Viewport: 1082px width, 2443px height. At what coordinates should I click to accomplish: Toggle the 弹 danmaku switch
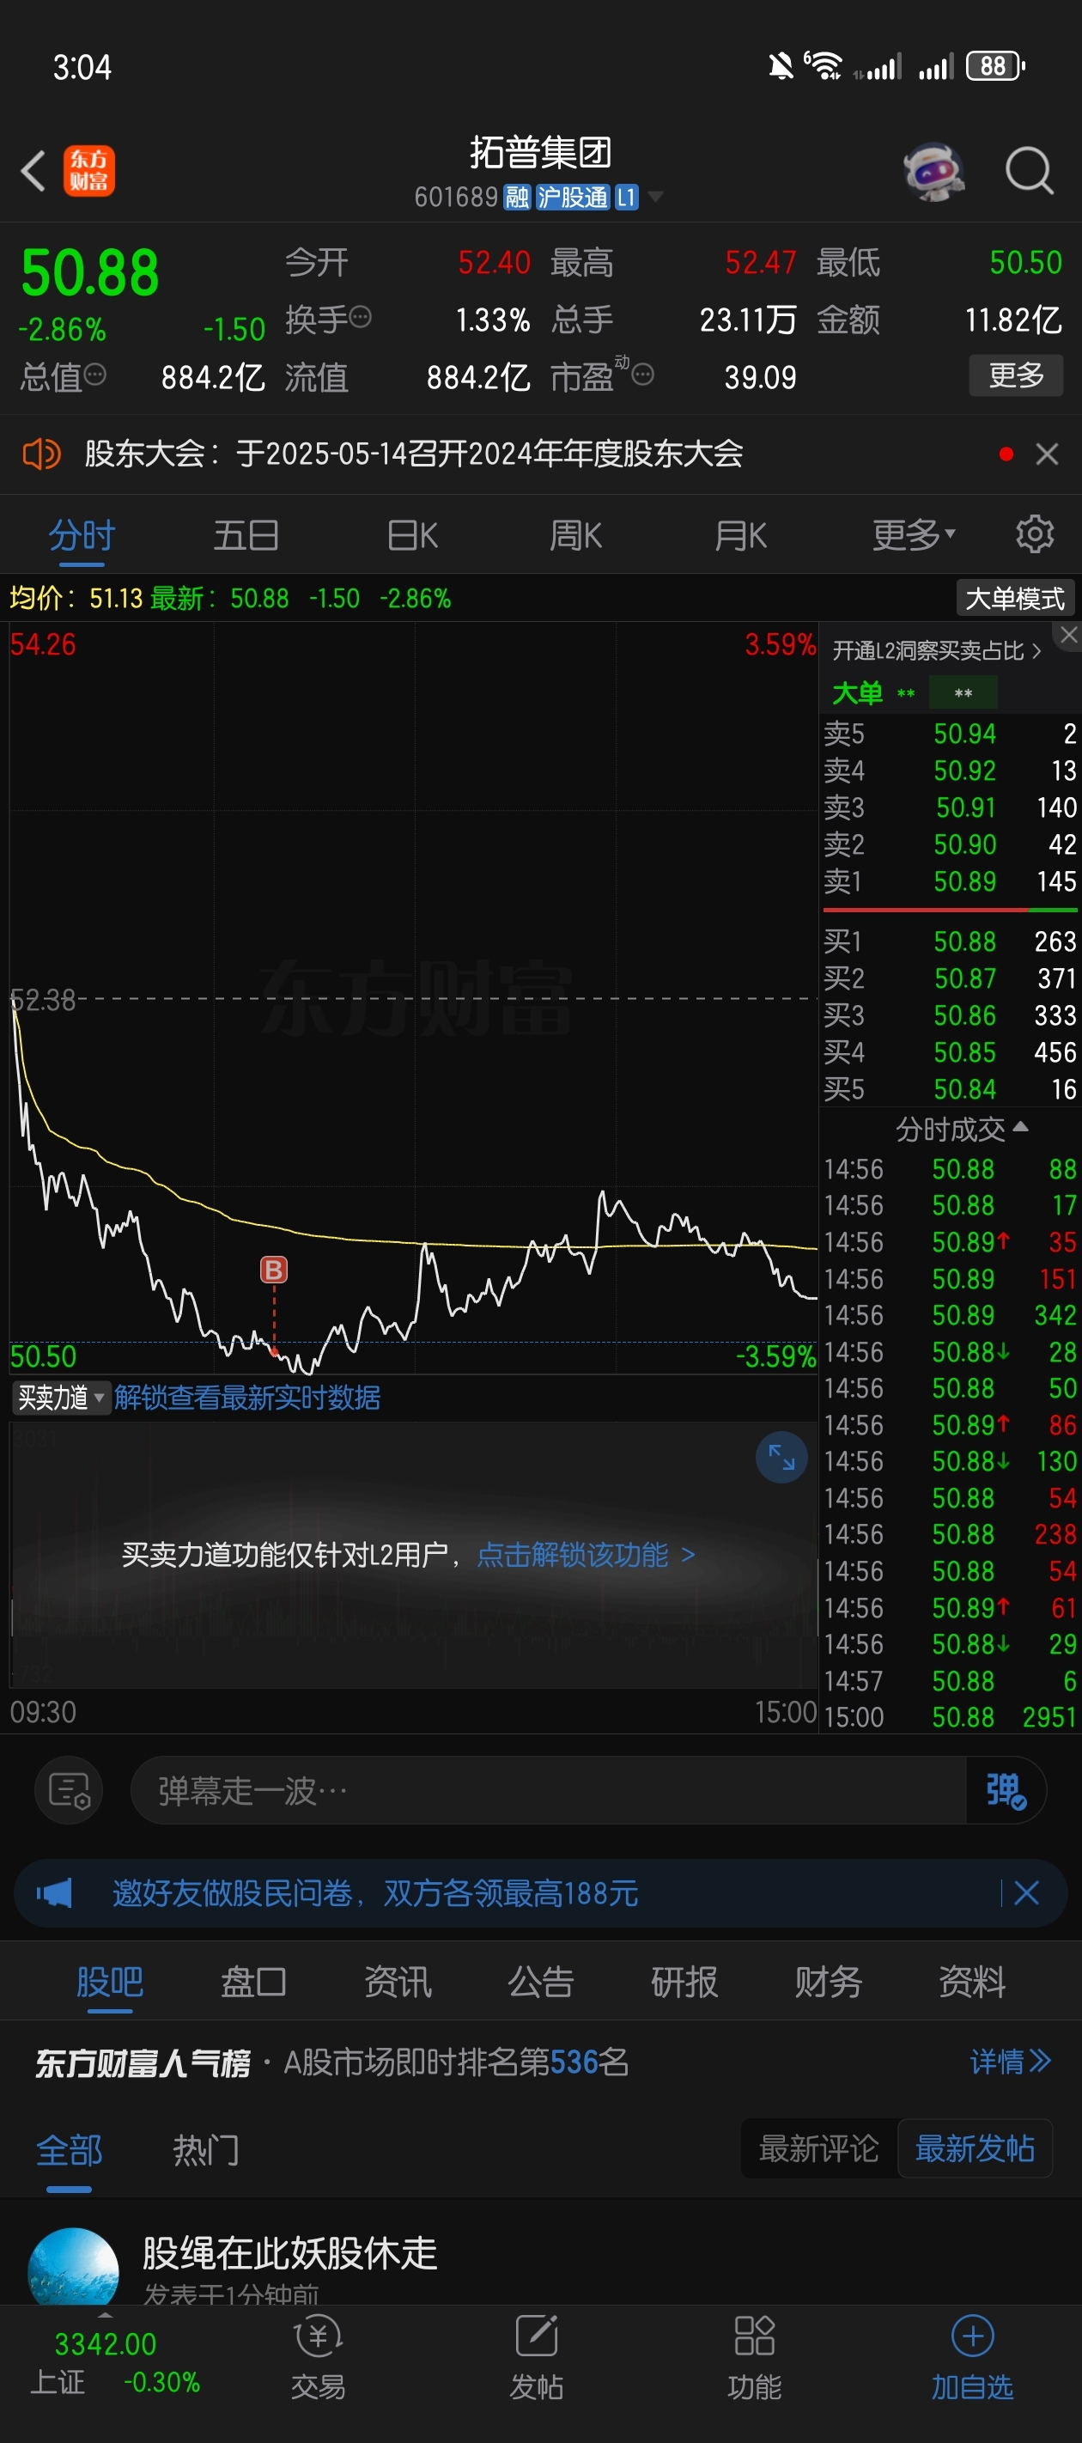[x=1006, y=1790]
